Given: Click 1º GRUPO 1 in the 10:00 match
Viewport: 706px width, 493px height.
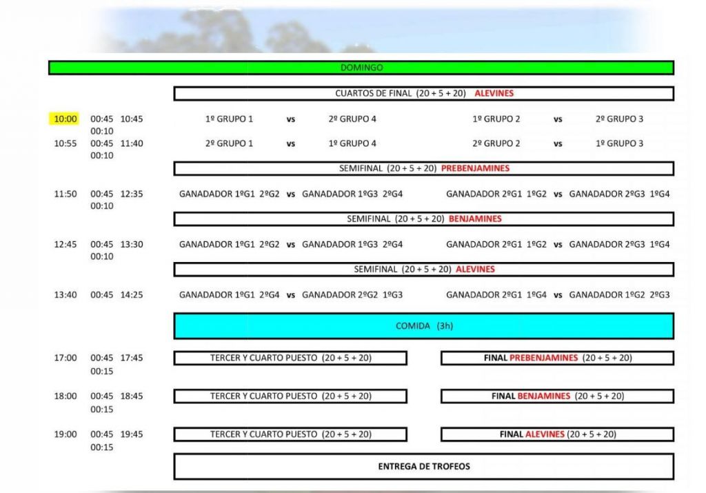Looking at the screenshot, I should (229, 119).
